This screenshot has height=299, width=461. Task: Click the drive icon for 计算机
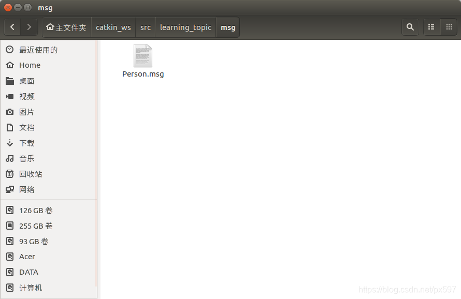coord(10,288)
